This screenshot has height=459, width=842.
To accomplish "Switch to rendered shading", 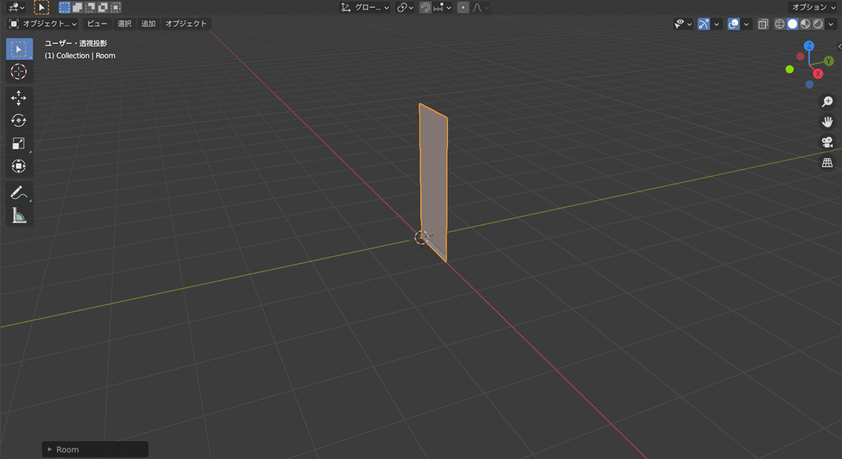I will [818, 24].
